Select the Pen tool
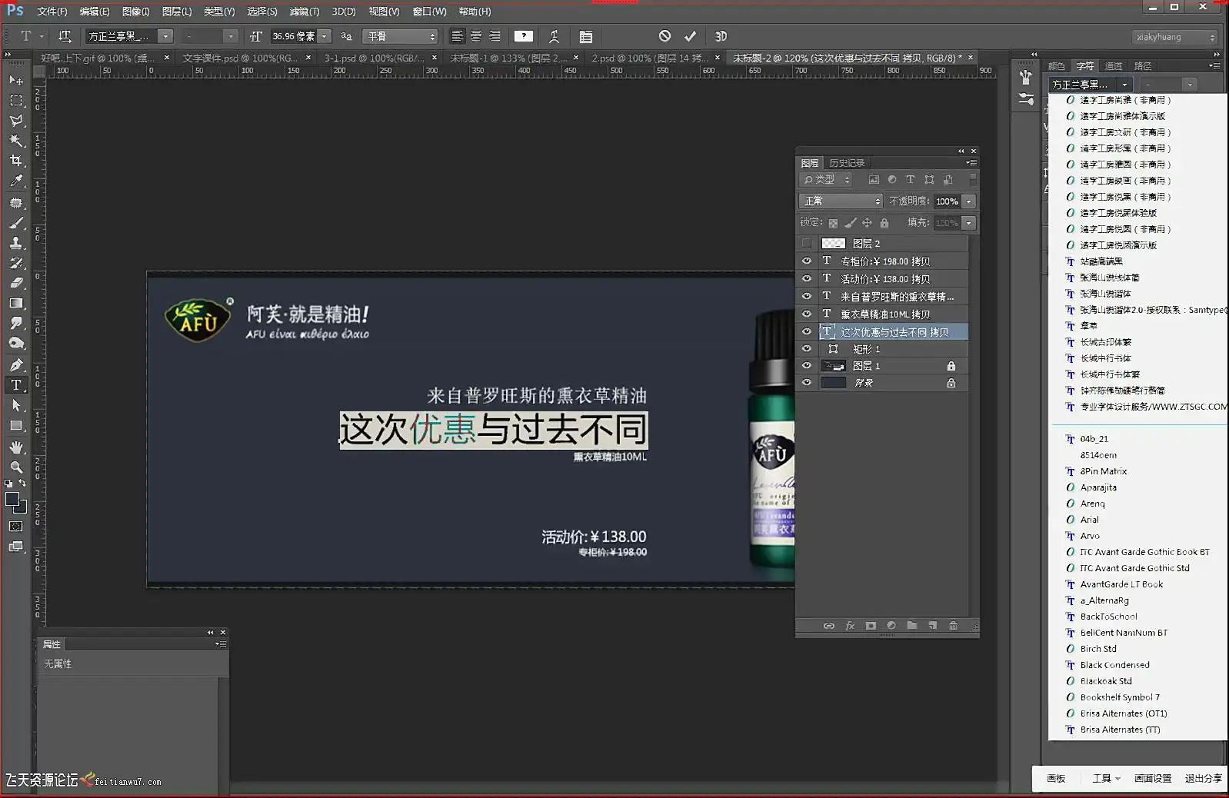This screenshot has width=1229, height=798. (x=16, y=364)
